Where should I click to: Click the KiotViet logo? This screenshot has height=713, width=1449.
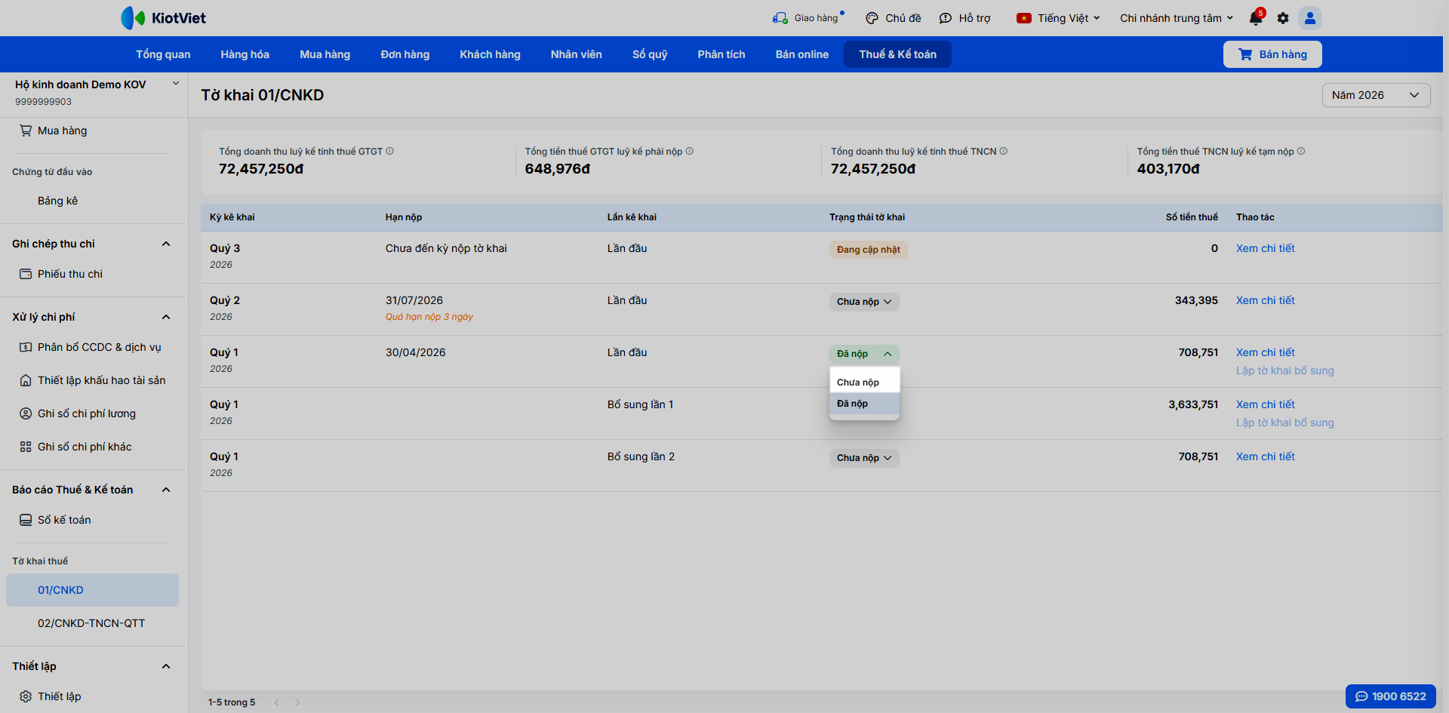pos(164,18)
